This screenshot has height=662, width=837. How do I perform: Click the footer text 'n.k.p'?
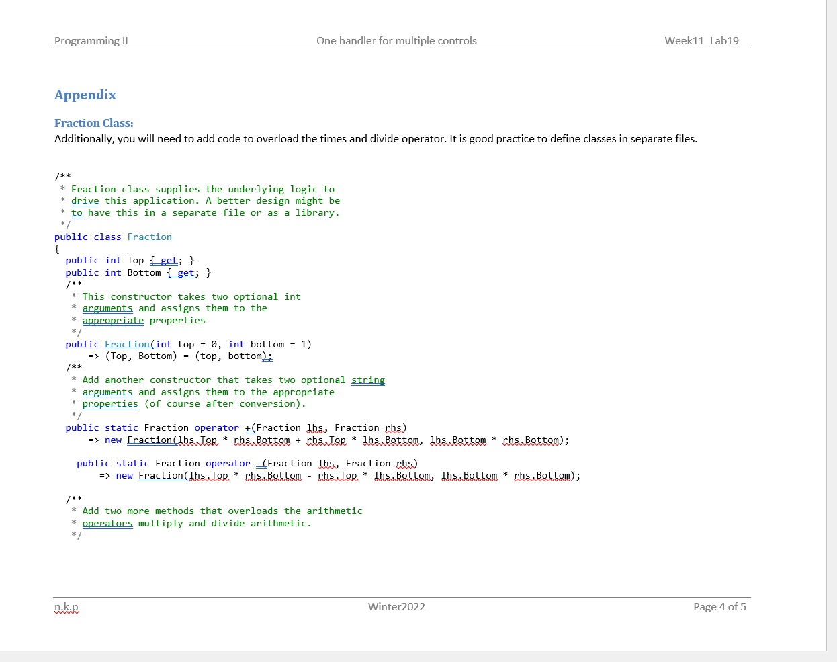coord(67,606)
